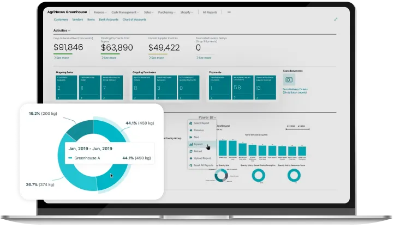Open the All Reports menu item
The width and height of the screenshot is (400, 235).
tap(210, 11)
